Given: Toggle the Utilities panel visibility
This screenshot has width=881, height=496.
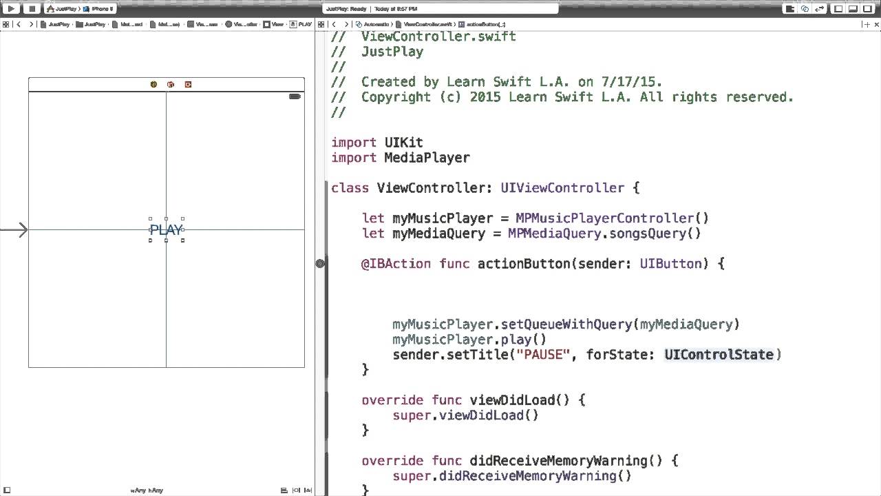Looking at the screenshot, I should [867, 9].
